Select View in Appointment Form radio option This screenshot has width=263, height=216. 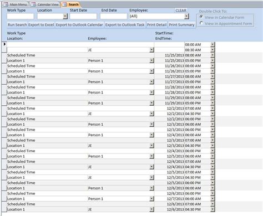pyautogui.click(x=201, y=23)
